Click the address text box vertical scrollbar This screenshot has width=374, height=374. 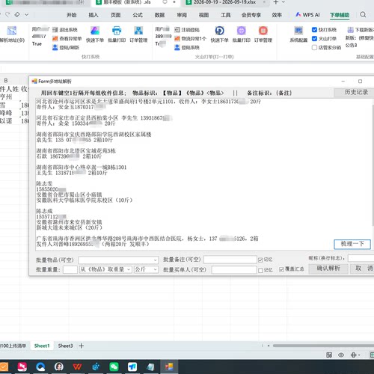pyautogui.click(x=373, y=165)
